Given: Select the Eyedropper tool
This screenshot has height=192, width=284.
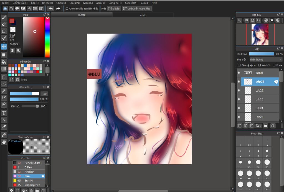Looking at the screenshot, I should tap(4, 135).
